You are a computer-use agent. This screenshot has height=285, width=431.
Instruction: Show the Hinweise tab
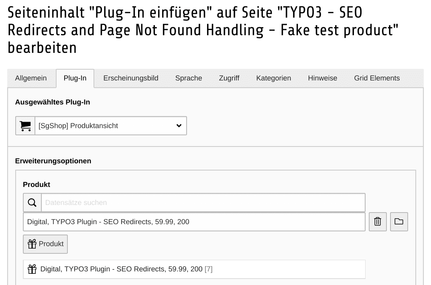(x=322, y=78)
